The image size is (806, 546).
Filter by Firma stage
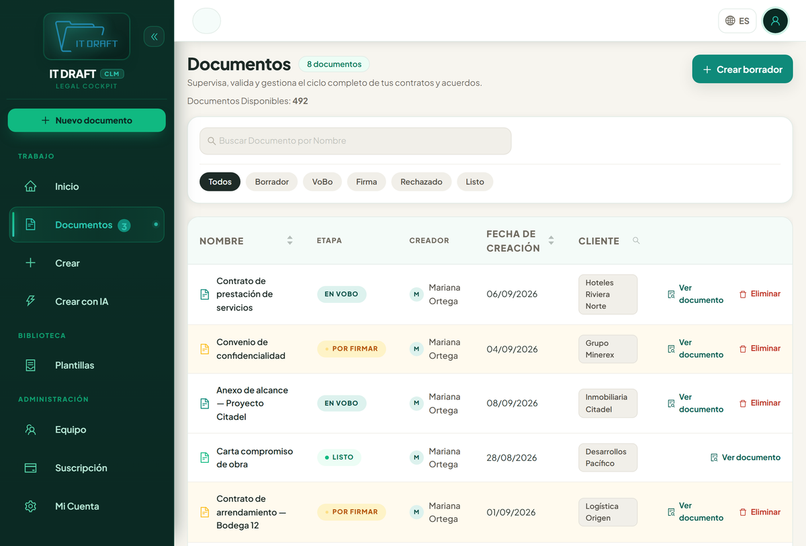tap(367, 182)
